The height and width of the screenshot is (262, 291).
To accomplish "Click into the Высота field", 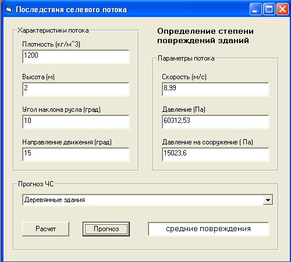I will [76, 89].
